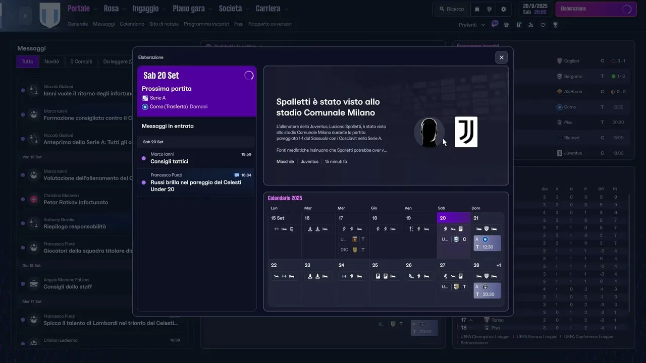Viewport: 646px width, 363px height.
Task: Expand the Carriera menu chevron
Action: (x=286, y=9)
